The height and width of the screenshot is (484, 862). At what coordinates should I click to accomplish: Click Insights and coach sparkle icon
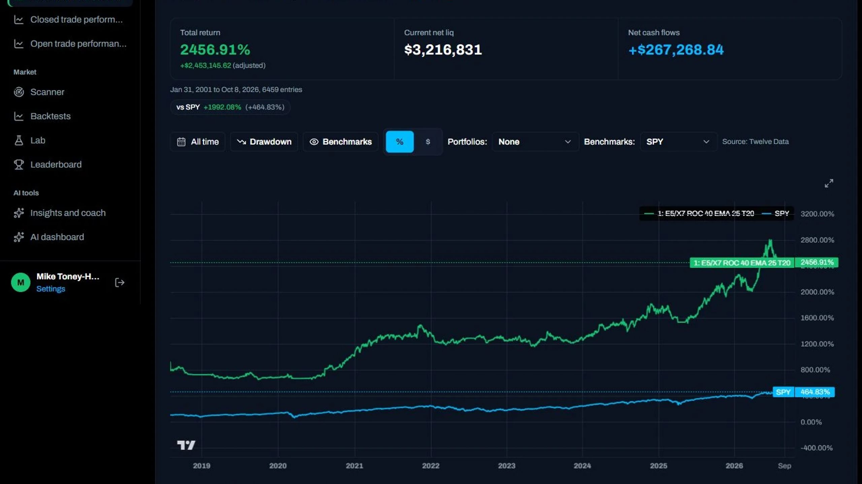[x=19, y=213]
